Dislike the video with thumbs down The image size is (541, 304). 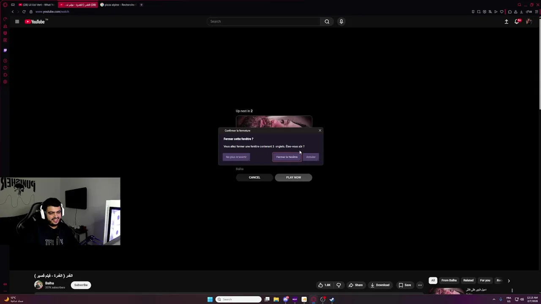[339, 285]
